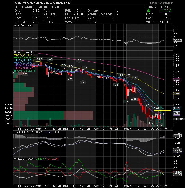Click the Friday 7-Jun-2019 date text
The width and height of the screenshot is (185, 188).
[x=158, y=7]
